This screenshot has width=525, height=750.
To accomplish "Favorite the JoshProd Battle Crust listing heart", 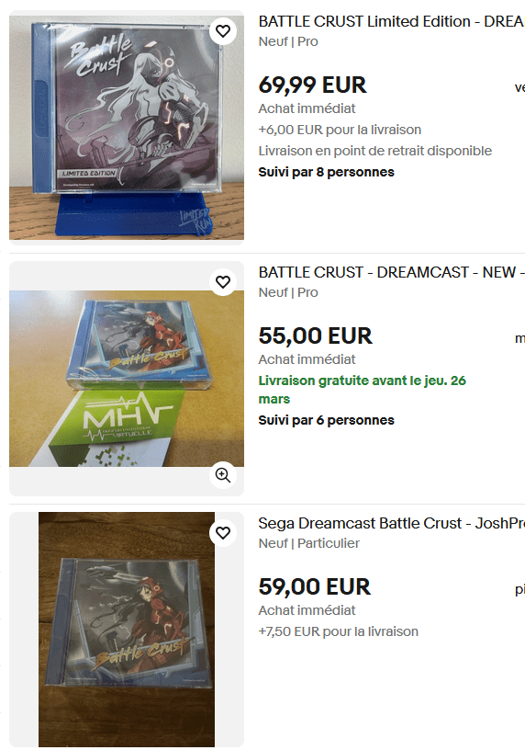I will pos(223,533).
